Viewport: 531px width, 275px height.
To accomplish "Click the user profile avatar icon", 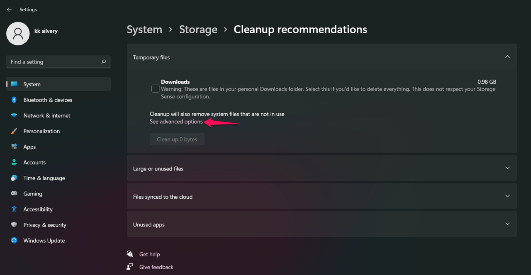I will 18,34.
